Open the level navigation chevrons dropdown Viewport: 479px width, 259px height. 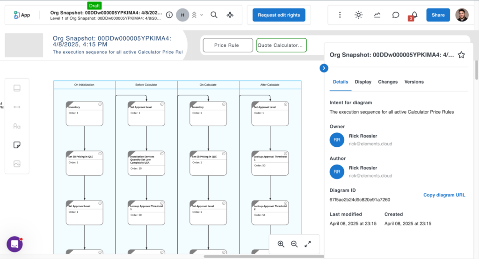pyautogui.click(x=196, y=15)
